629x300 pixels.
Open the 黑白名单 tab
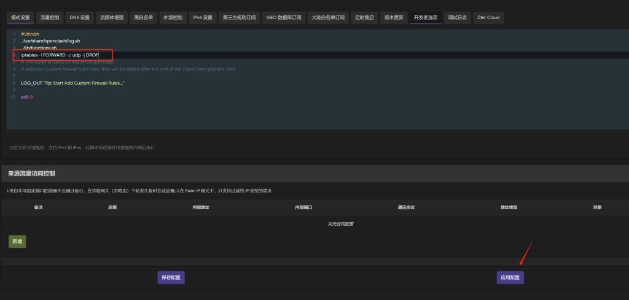pos(144,18)
